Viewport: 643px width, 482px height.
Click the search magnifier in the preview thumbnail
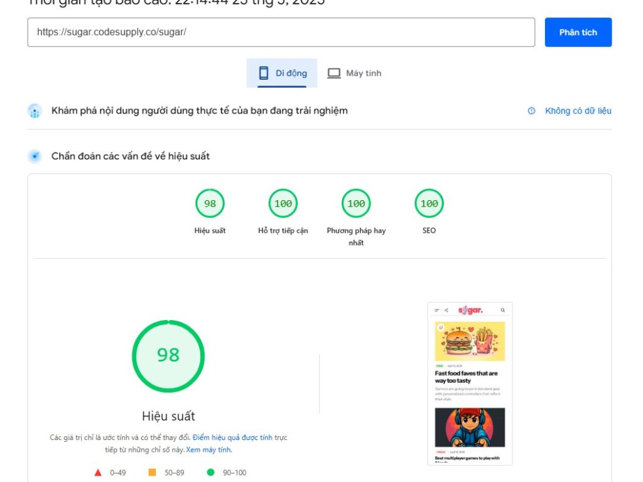[502, 309]
